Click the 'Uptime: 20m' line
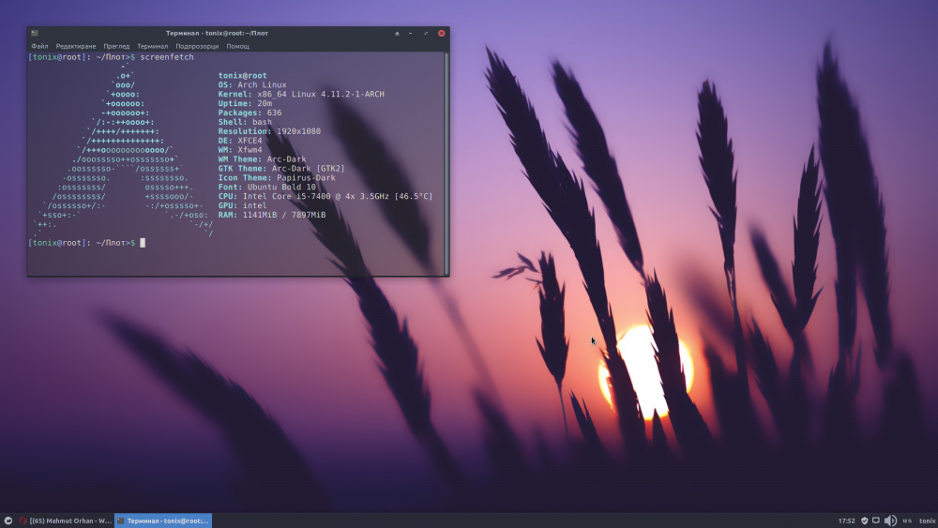 coord(245,103)
